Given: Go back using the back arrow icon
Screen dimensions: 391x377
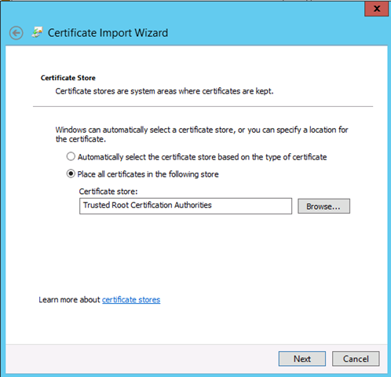Looking at the screenshot, I should (16, 33).
